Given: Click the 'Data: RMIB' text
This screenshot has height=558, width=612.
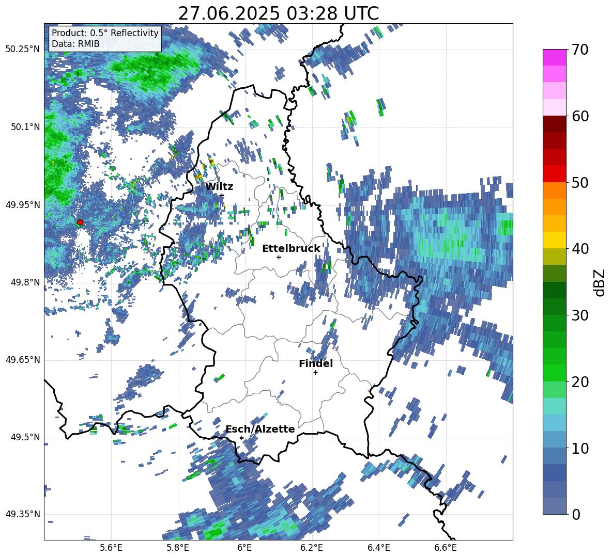Looking at the screenshot, I should tap(75, 44).
